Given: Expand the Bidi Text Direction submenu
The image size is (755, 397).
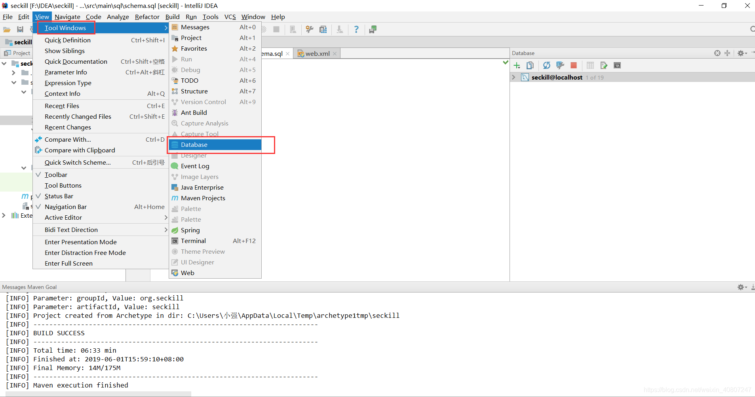Looking at the screenshot, I should tap(101, 230).
